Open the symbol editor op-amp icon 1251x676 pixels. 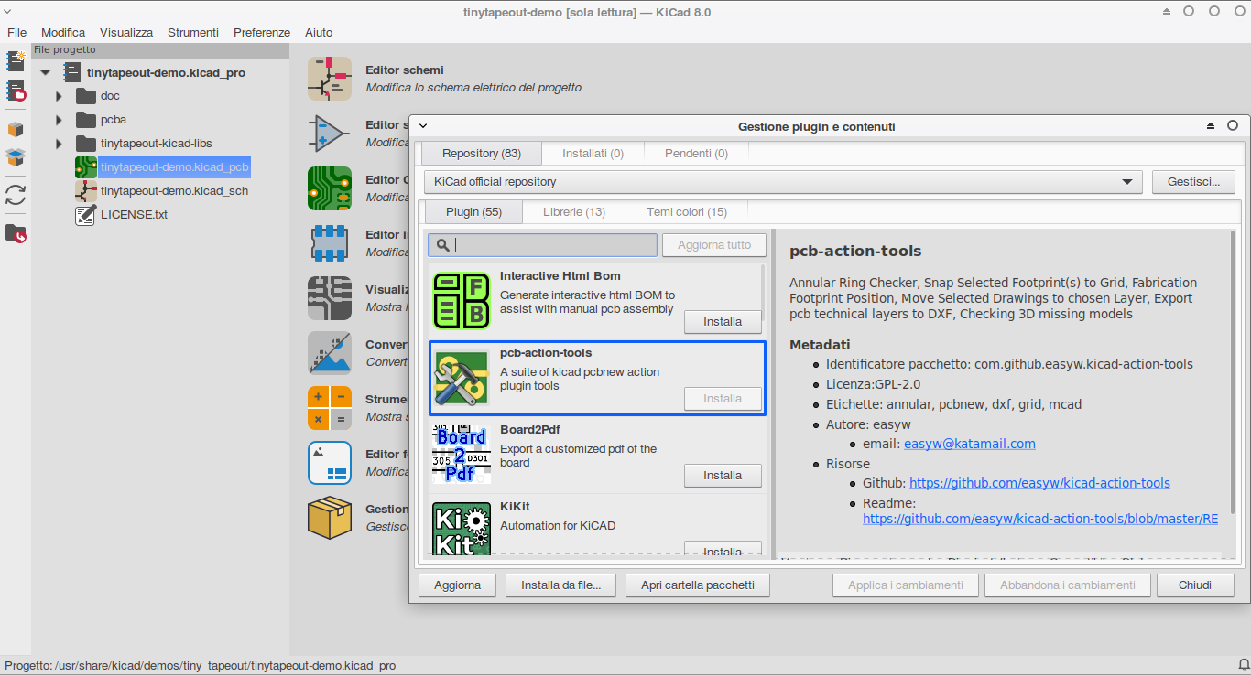[x=330, y=134]
